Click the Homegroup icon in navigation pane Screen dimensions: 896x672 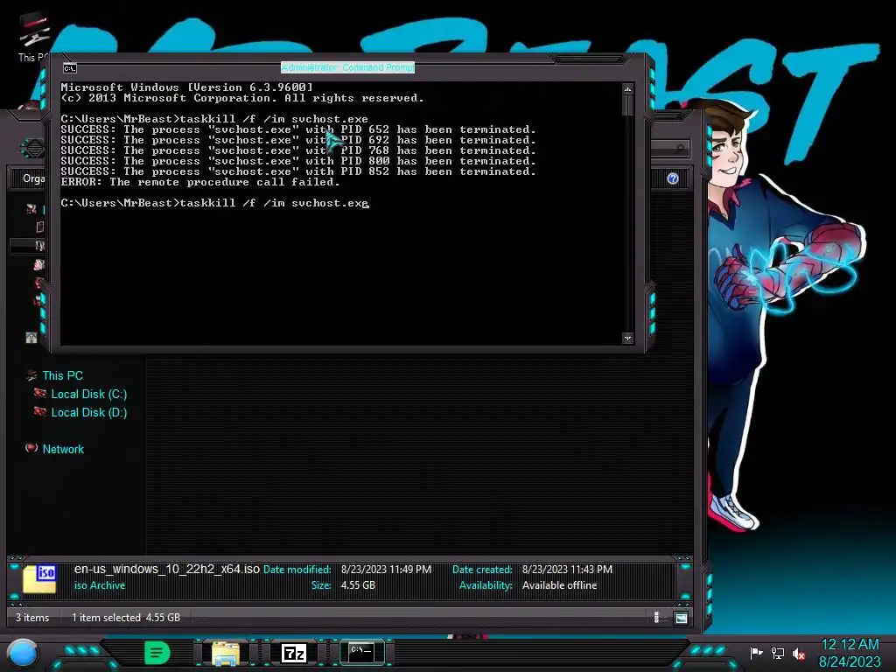coord(31,338)
